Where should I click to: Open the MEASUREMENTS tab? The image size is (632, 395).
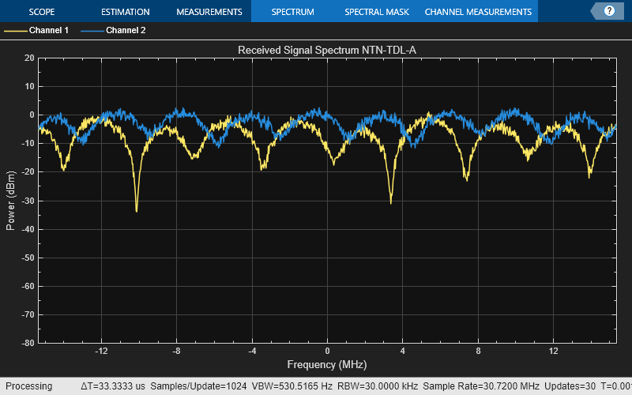click(x=209, y=12)
